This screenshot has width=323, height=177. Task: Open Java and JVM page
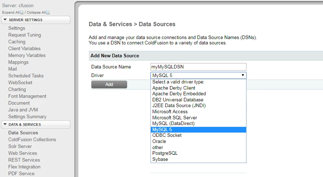pos(23,110)
